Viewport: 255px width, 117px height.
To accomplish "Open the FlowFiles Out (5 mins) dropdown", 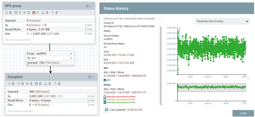I will 222,21.
